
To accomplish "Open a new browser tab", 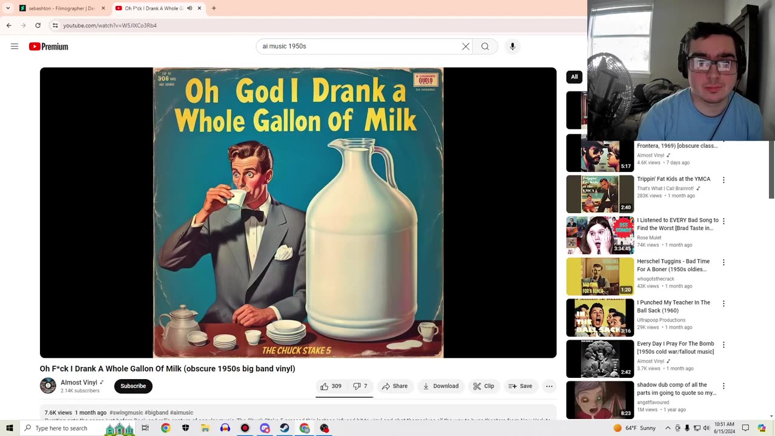I will click(214, 8).
